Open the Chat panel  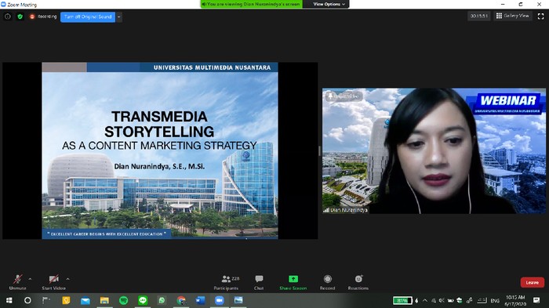[x=259, y=282]
